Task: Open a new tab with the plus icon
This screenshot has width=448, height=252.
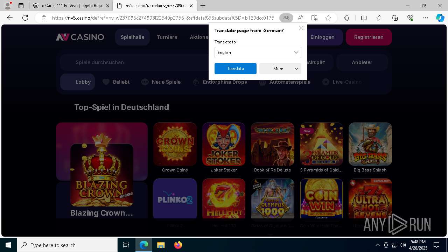Action: [x=203, y=6]
